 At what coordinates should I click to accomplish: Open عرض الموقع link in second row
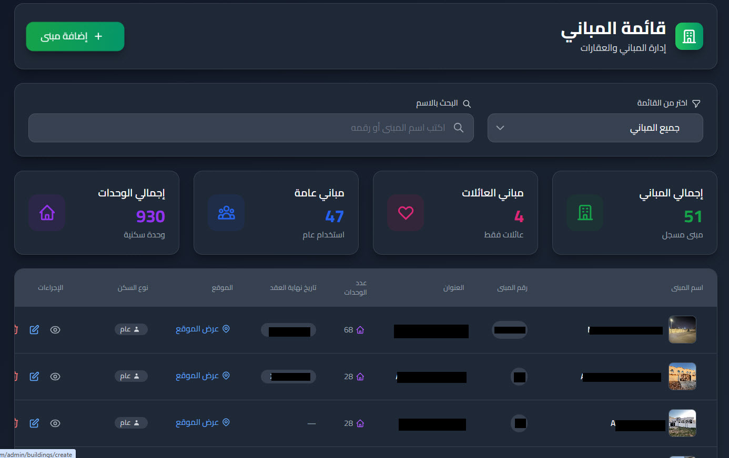(x=202, y=376)
